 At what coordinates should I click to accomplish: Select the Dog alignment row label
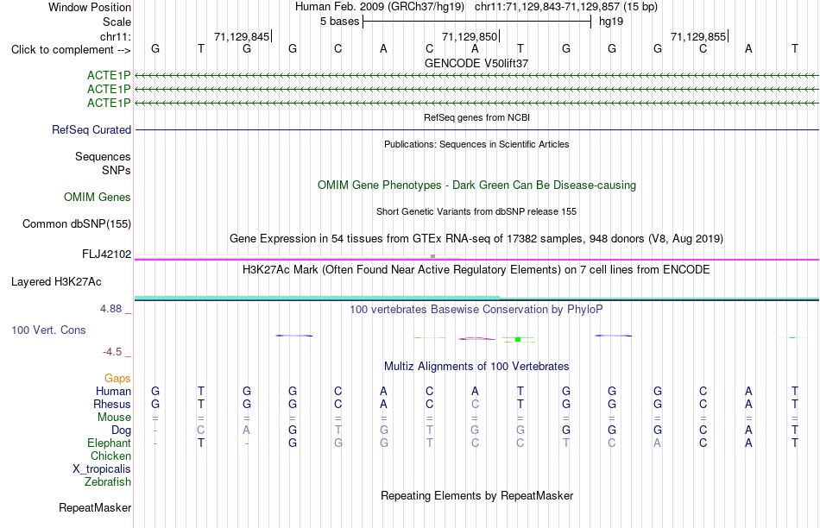click(121, 431)
